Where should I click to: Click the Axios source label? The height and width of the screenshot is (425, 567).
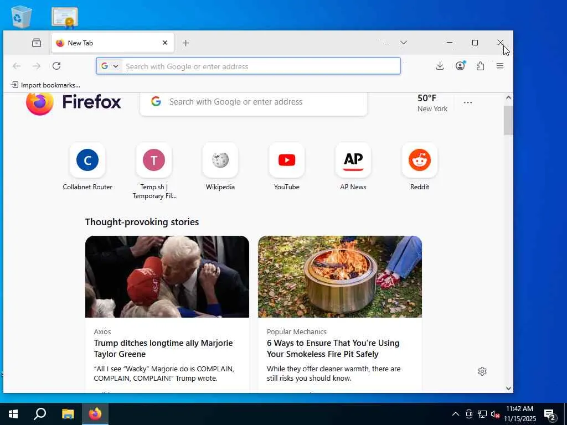102,332
